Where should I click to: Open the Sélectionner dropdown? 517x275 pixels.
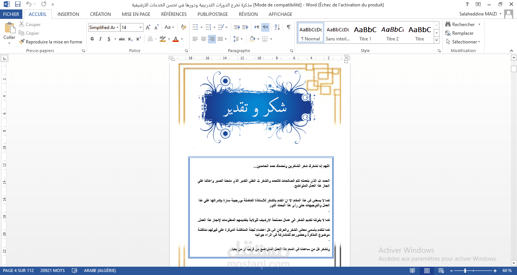pos(463,42)
